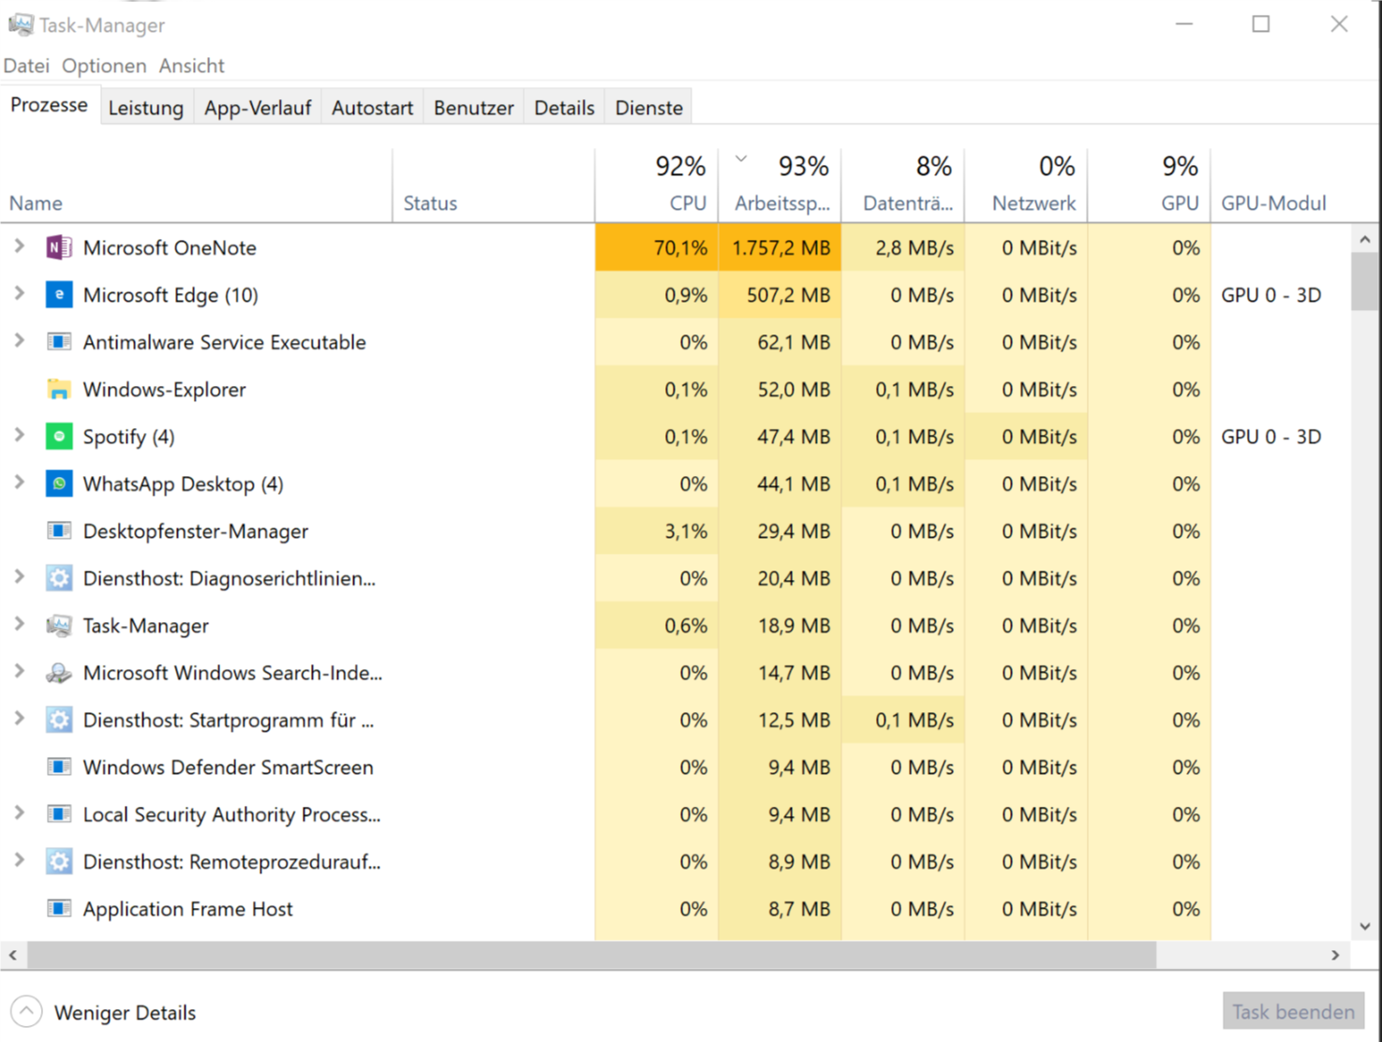Expand the Task-Manager process entry
The width and height of the screenshot is (1382, 1042).
(19, 624)
